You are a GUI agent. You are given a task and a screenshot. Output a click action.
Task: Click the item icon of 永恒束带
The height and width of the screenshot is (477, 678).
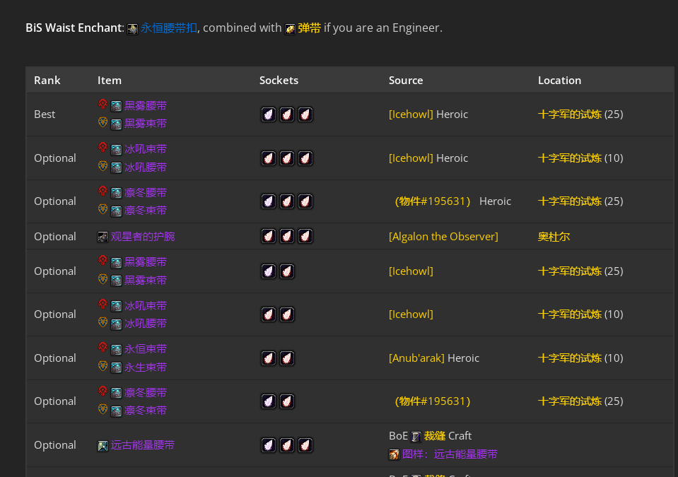click(116, 350)
